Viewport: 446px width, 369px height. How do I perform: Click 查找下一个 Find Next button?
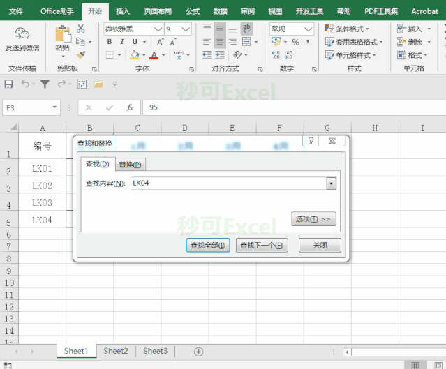[x=262, y=245]
